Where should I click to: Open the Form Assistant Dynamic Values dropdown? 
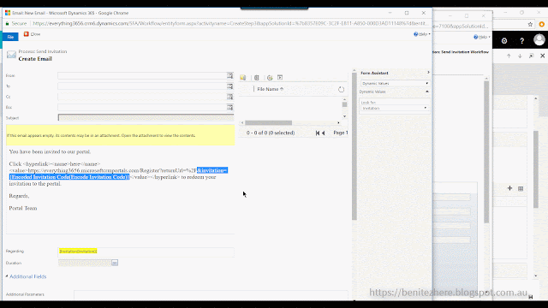(x=395, y=84)
